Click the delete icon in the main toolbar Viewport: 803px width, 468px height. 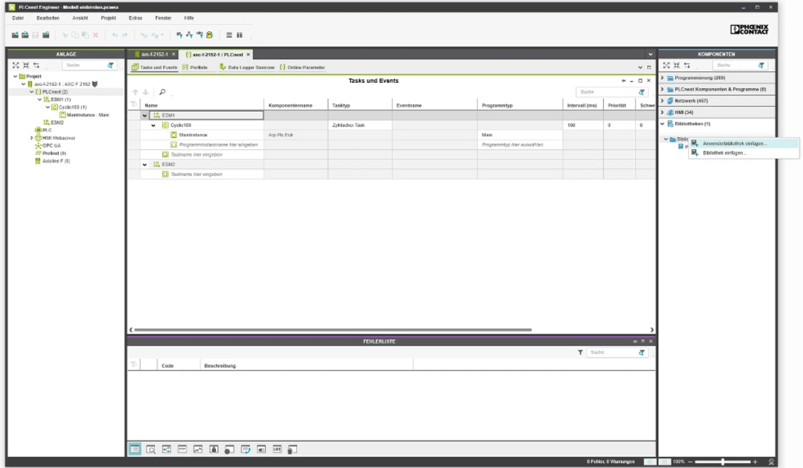(96, 35)
